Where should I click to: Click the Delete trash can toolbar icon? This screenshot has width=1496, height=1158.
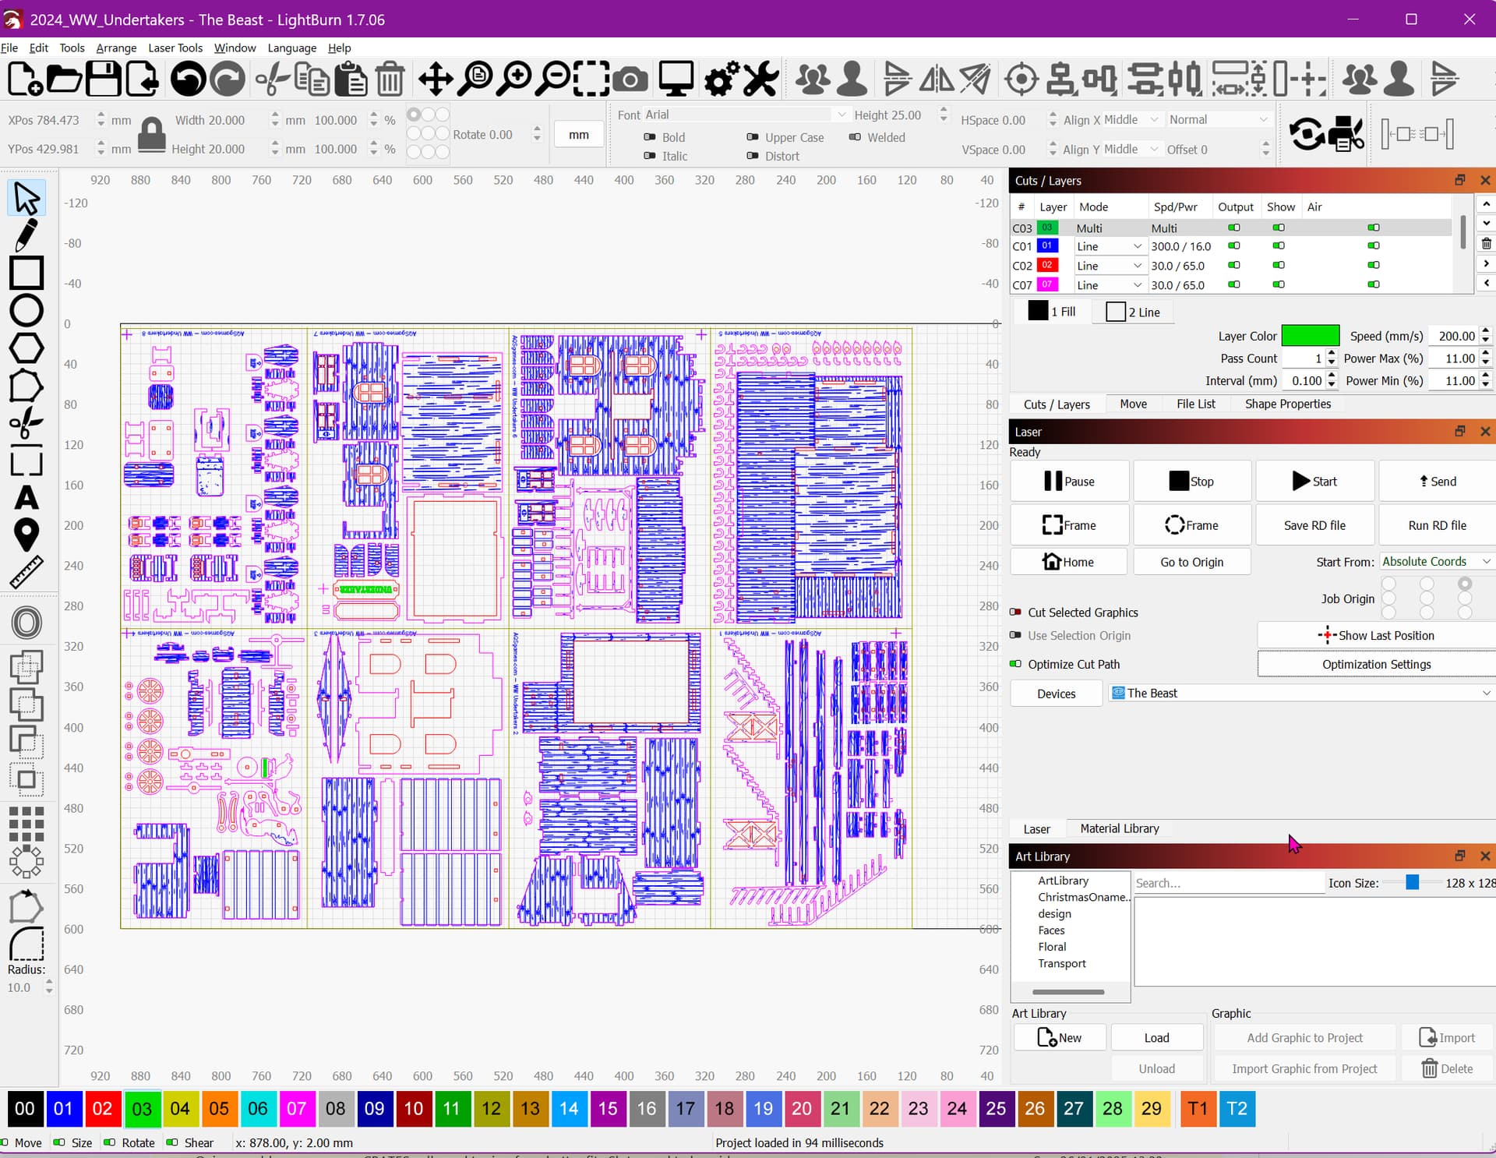tap(390, 79)
